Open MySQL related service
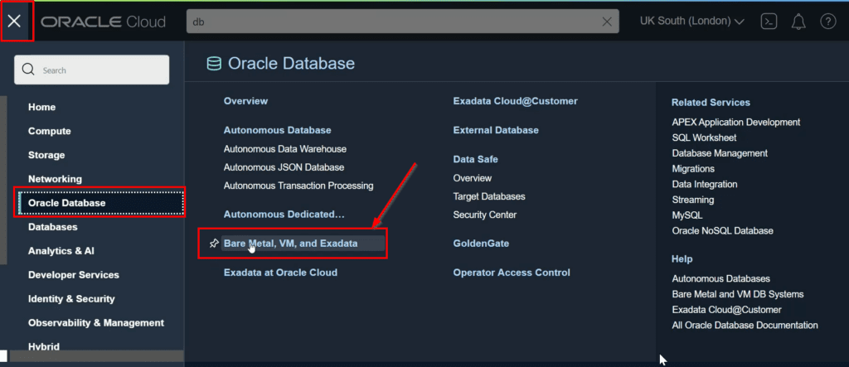The image size is (849, 367). (686, 215)
